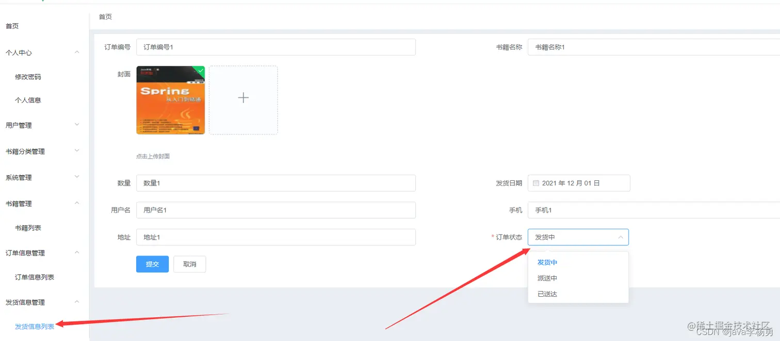The height and width of the screenshot is (341, 780).
Task: Click the green checkmark badge on cover
Action: point(200,70)
